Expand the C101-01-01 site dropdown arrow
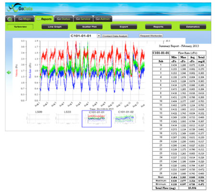This screenshot has width=216, height=192. [x=99, y=36]
